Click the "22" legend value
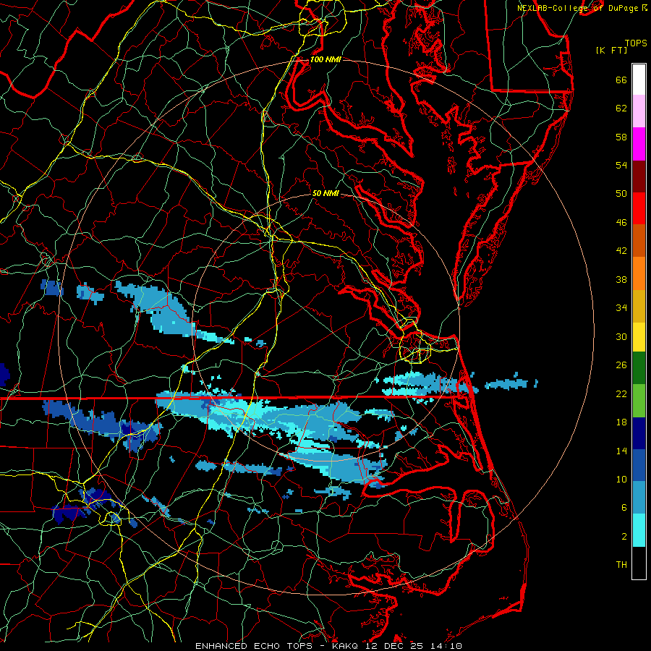The height and width of the screenshot is (651, 651). pos(621,394)
